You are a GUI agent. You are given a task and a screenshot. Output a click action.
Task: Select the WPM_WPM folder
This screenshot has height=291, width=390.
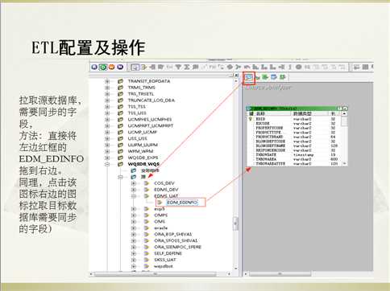click(x=140, y=151)
